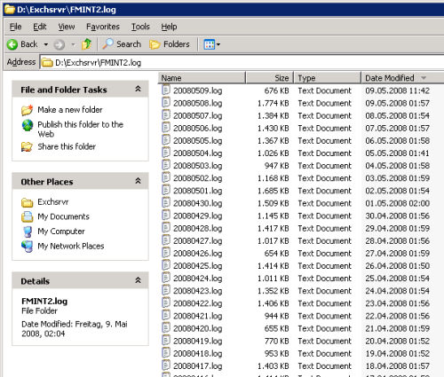This screenshot has width=444, height=377.
Task: Open the Favorites menu
Action: (x=103, y=27)
